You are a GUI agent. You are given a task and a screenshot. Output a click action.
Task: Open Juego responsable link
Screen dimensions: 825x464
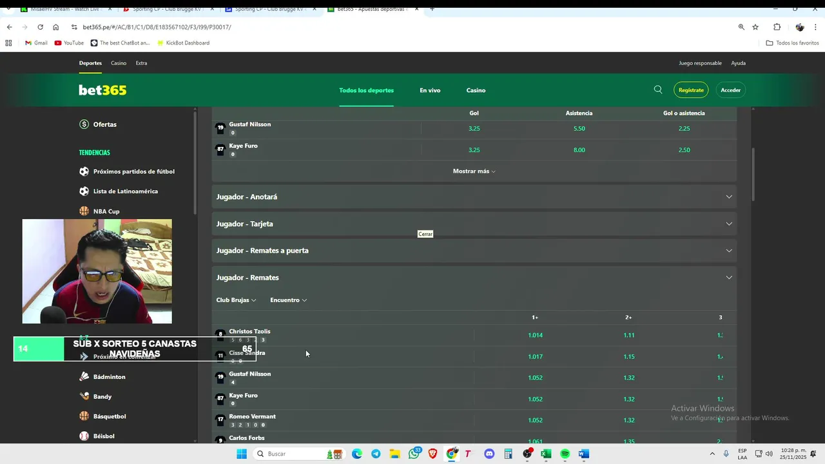click(x=700, y=63)
